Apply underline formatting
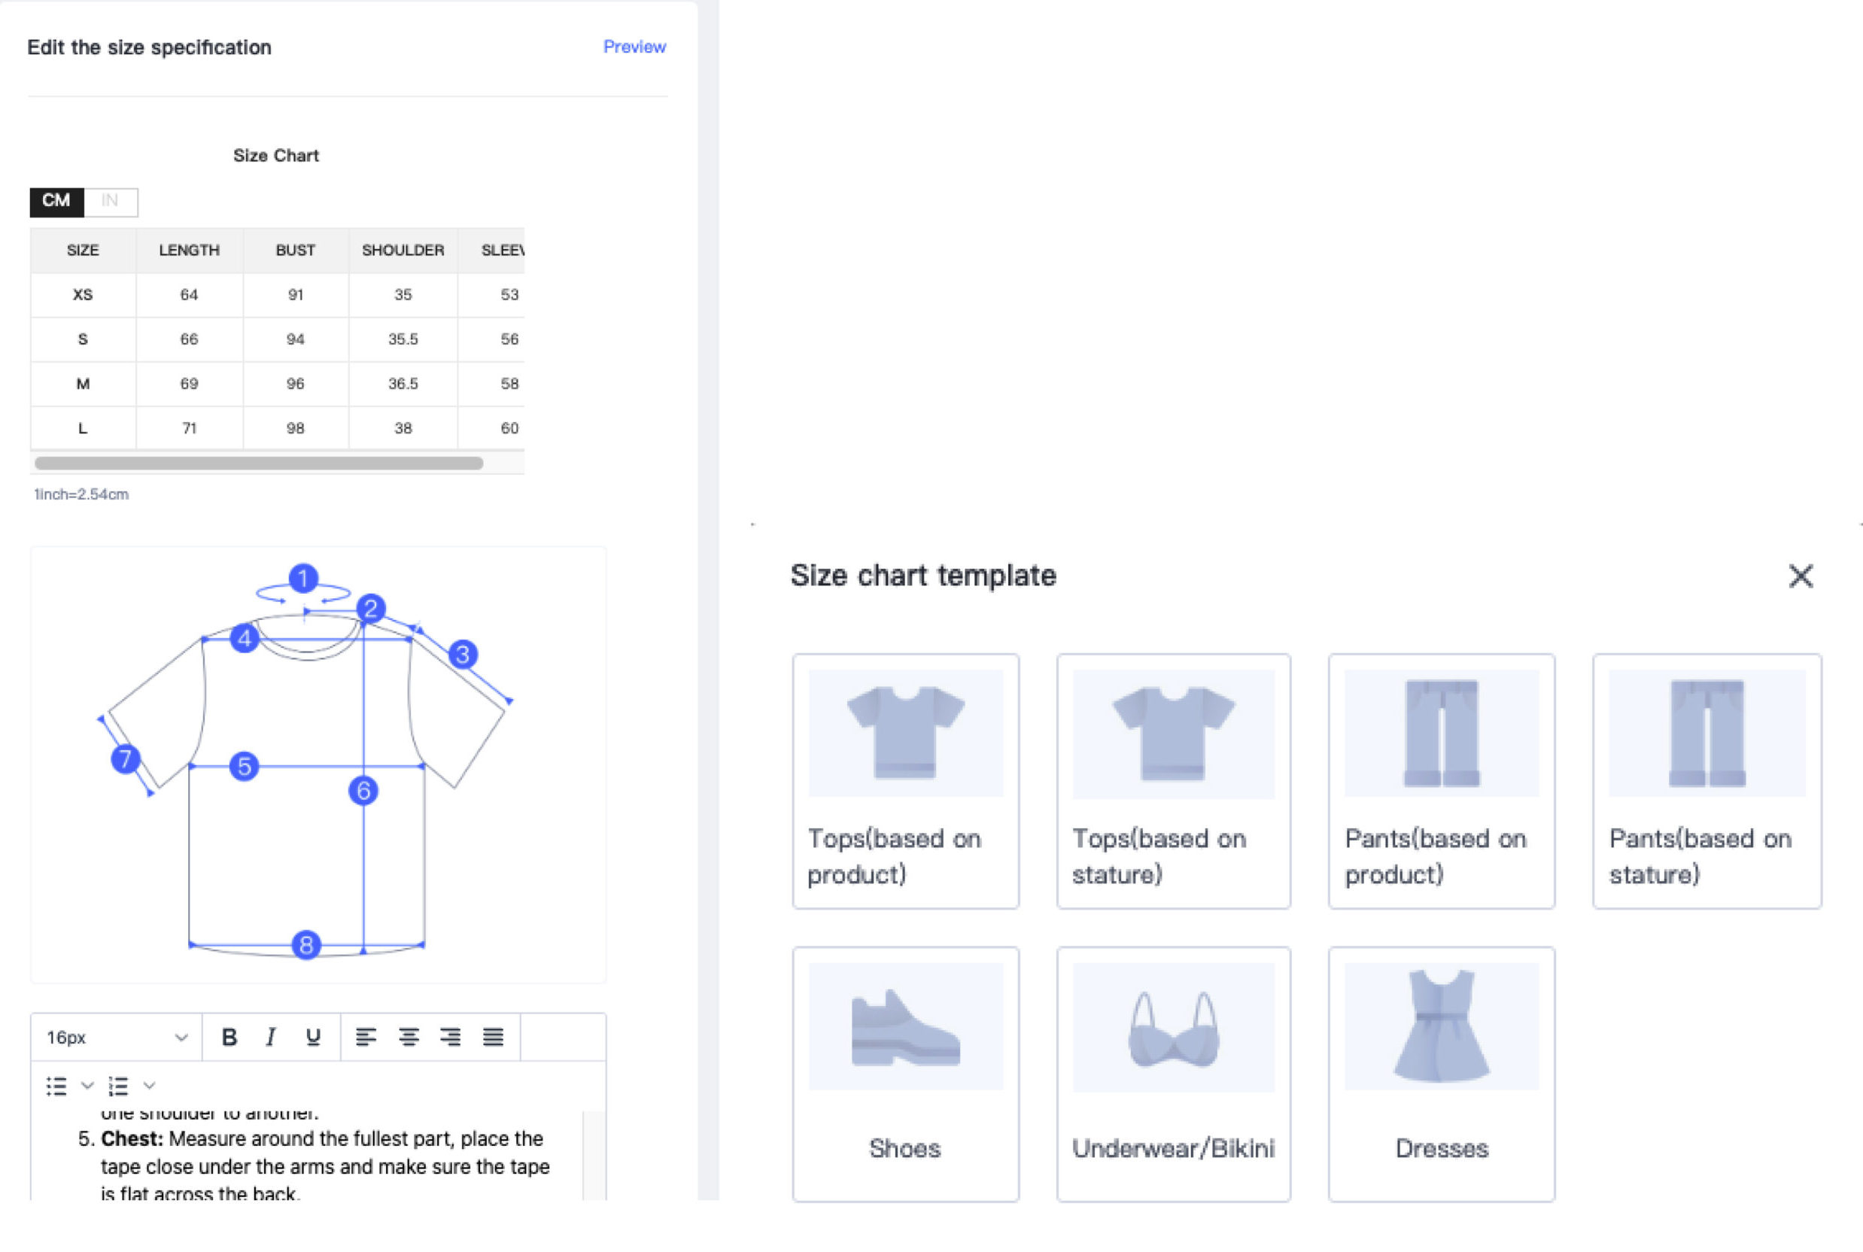 [x=312, y=1036]
